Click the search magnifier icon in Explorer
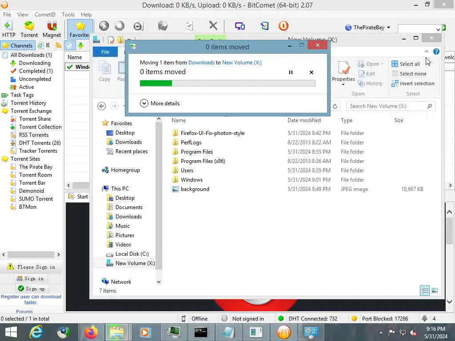The image size is (455, 341). point(430,106)
